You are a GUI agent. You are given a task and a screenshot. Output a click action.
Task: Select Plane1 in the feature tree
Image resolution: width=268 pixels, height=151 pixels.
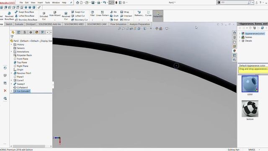click(x=18, y=77)
